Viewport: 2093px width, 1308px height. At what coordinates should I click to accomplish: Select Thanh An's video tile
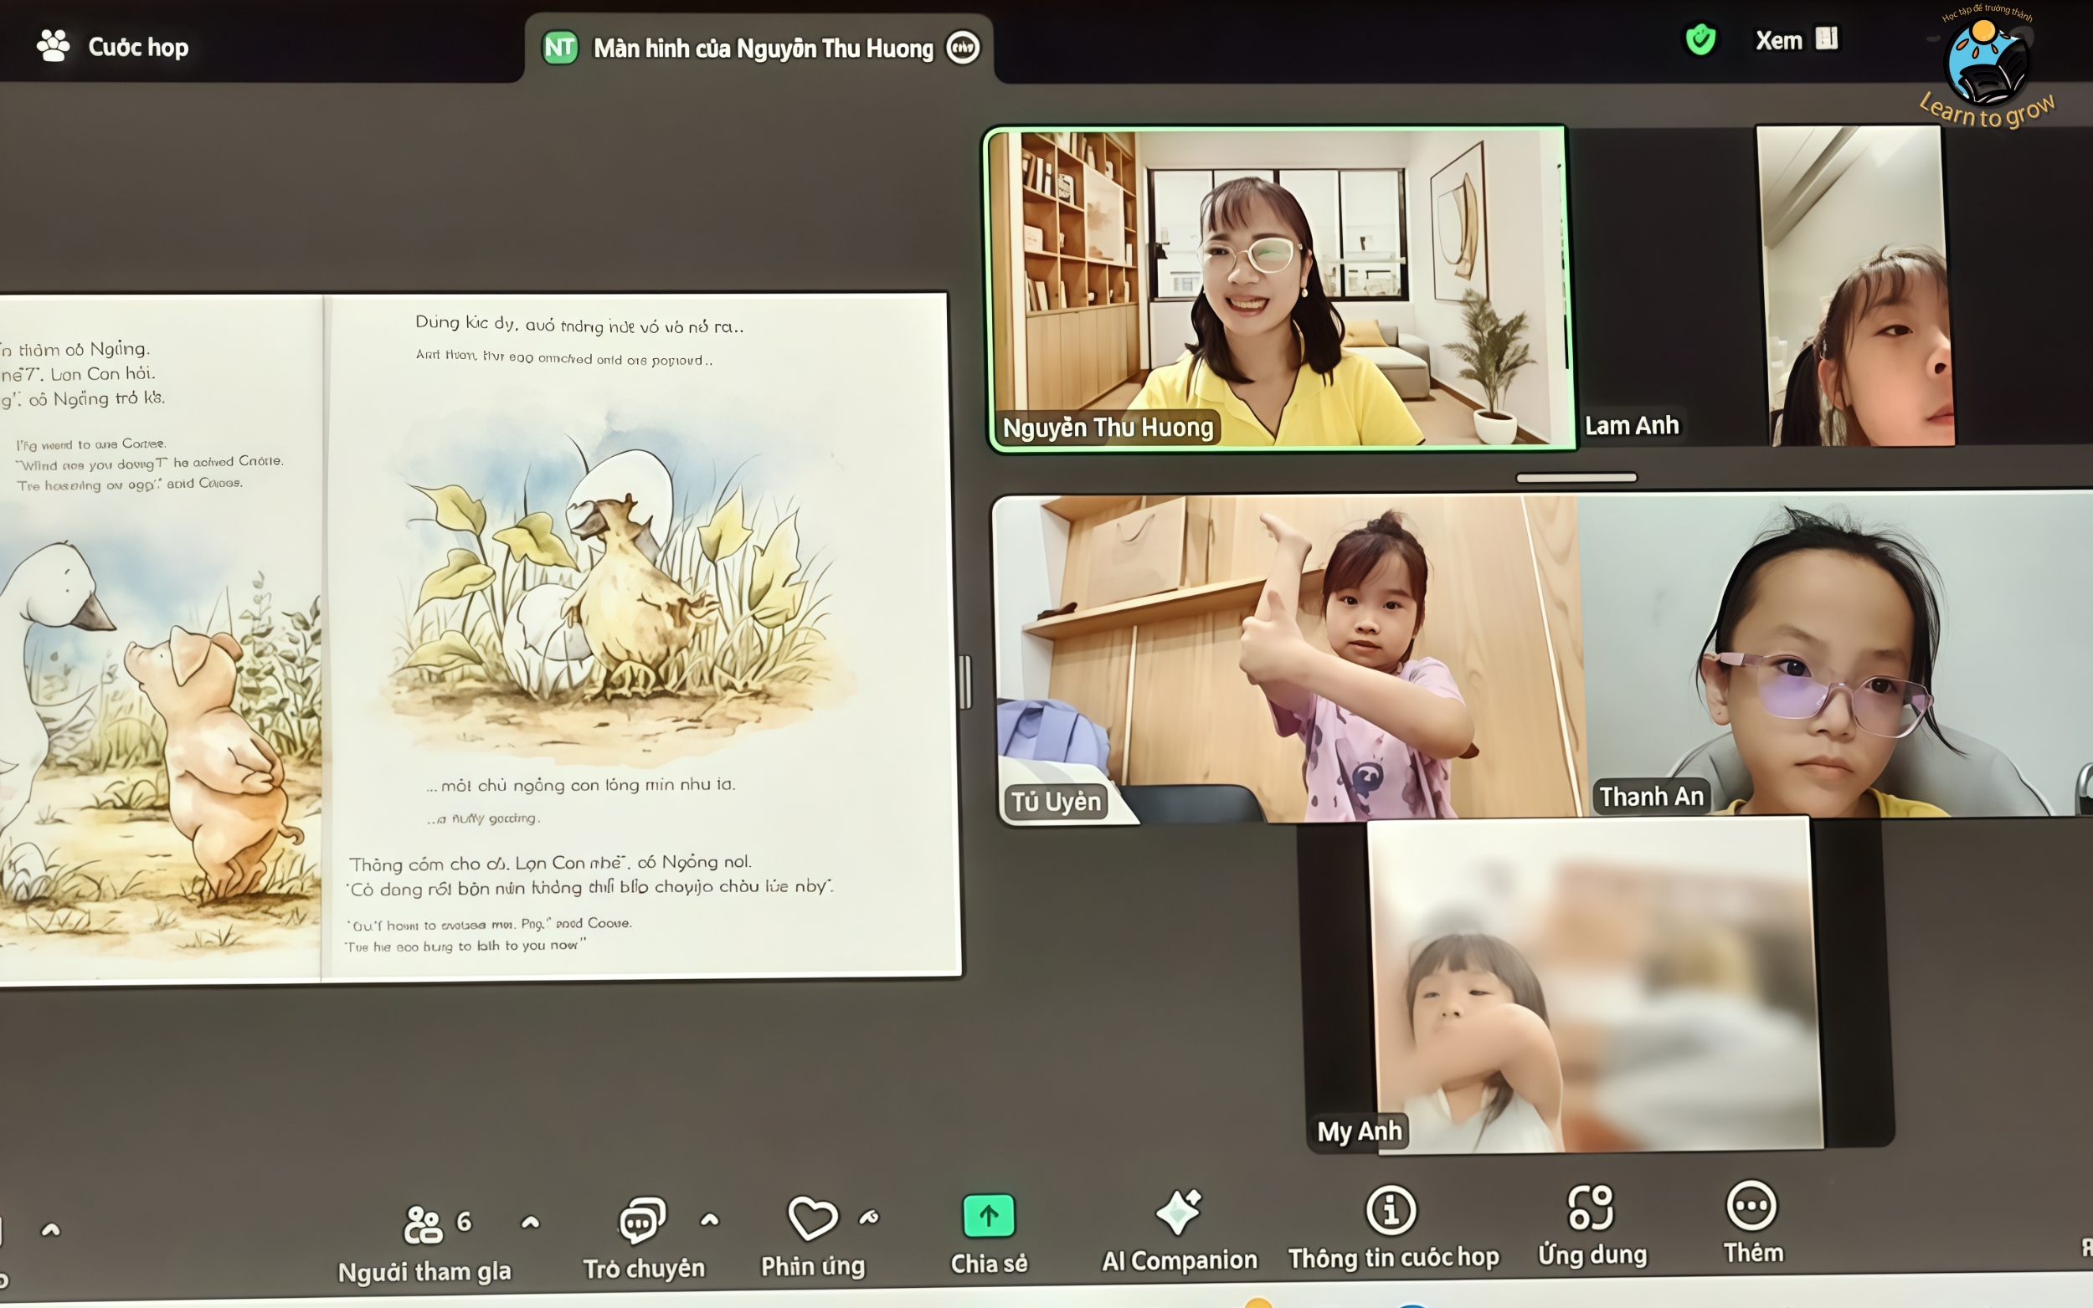(1838, 655)
